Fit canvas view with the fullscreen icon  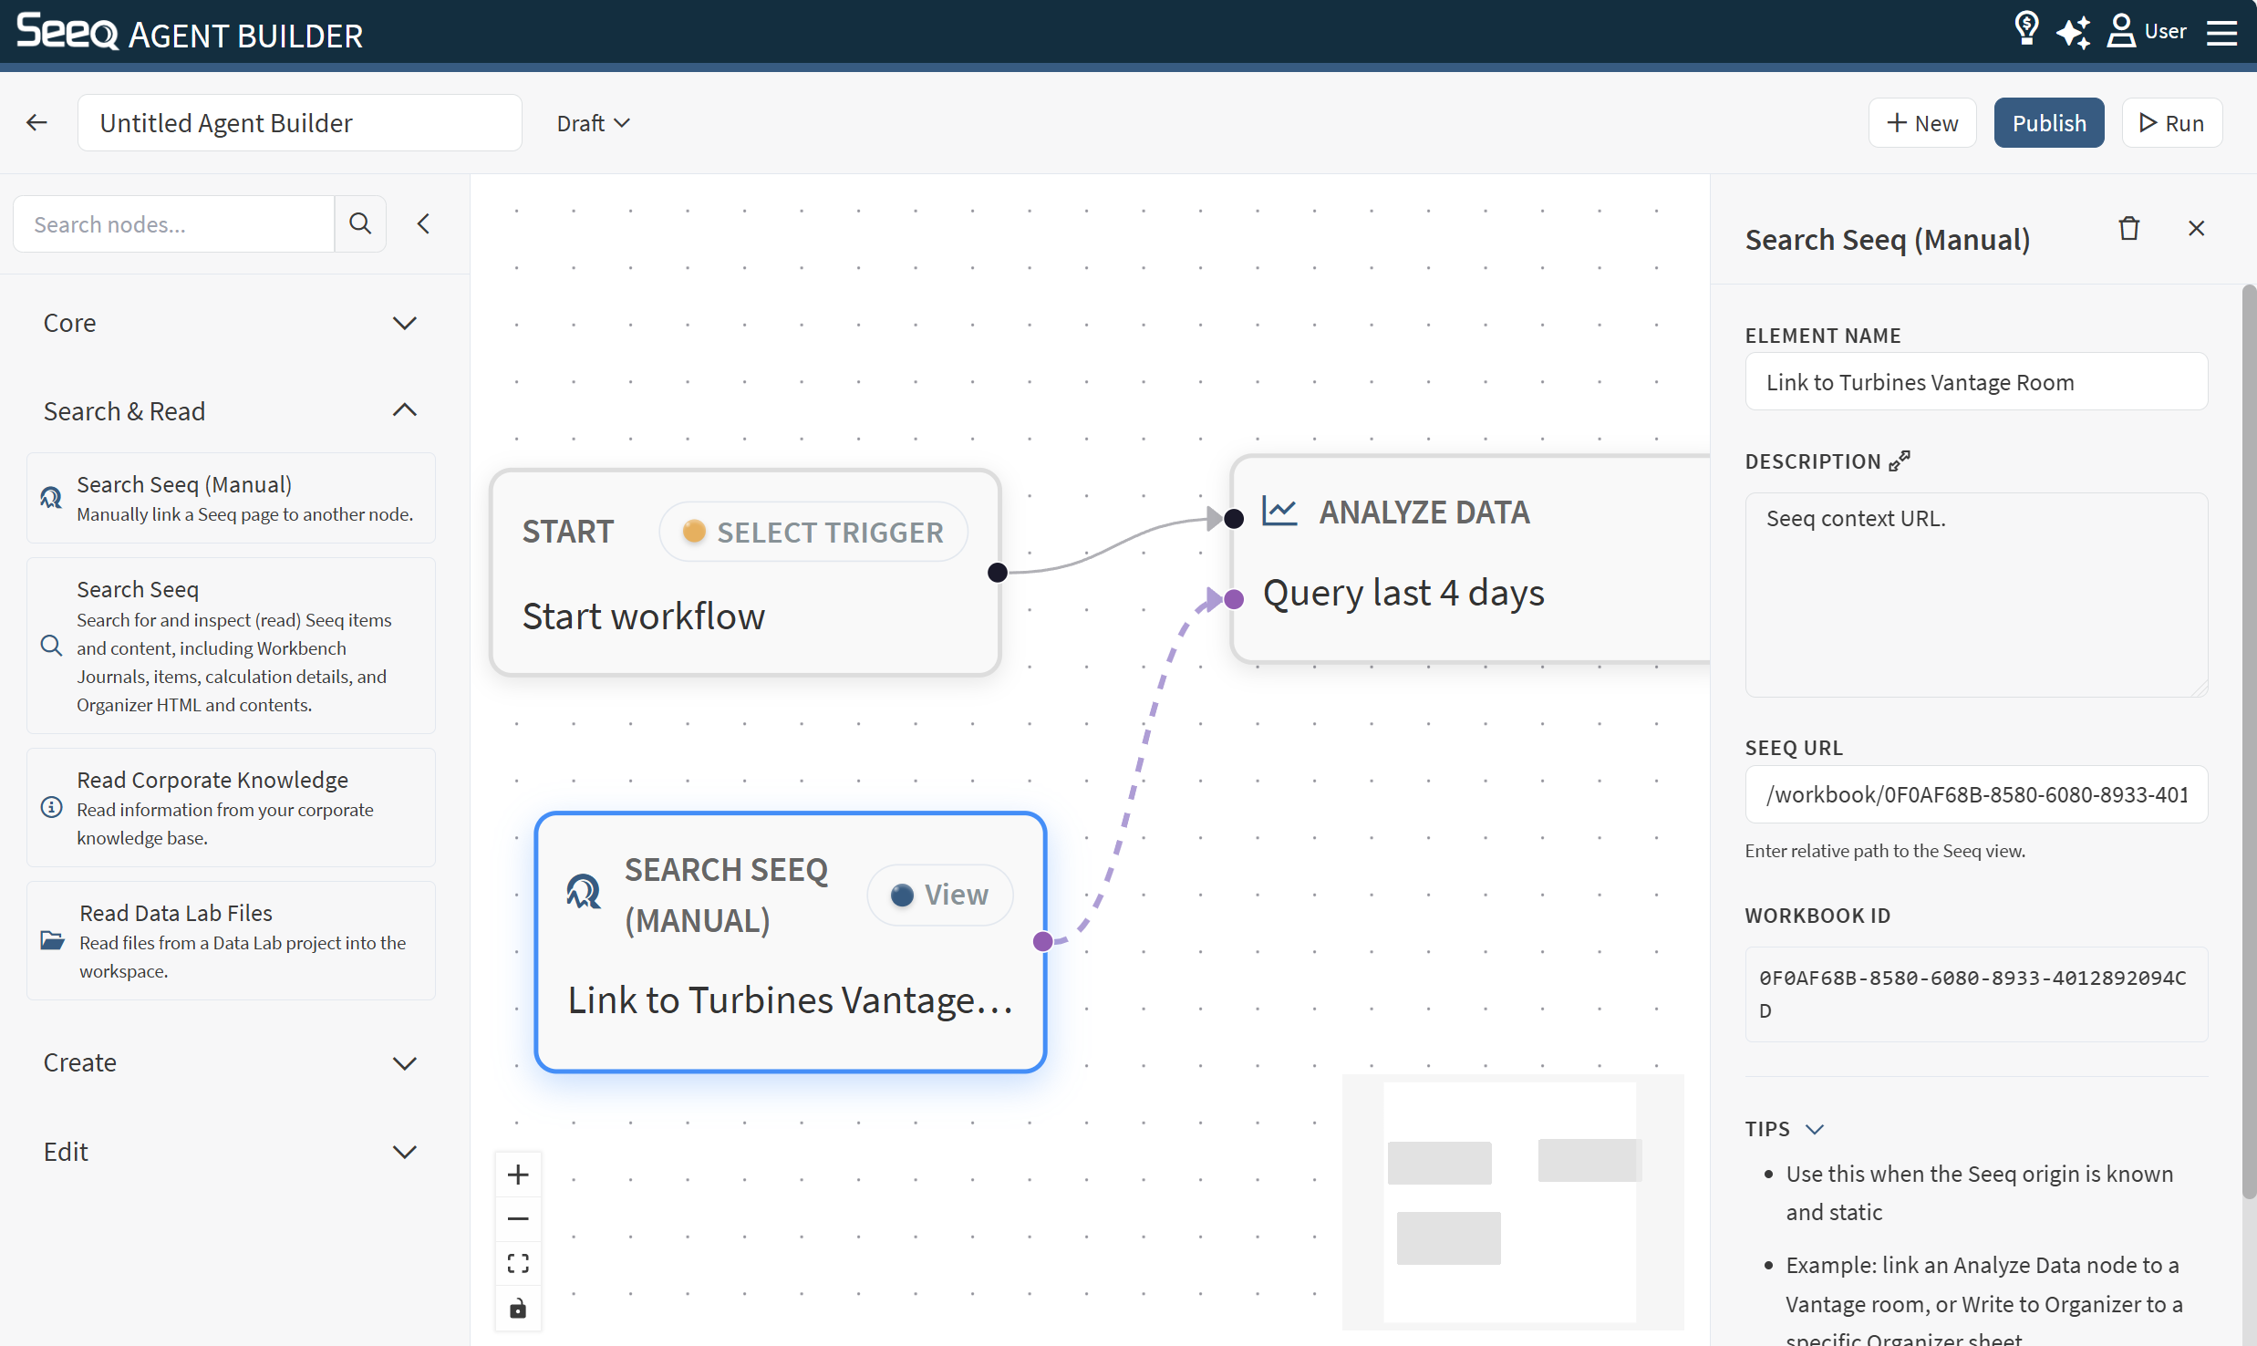click(518, 1264)
